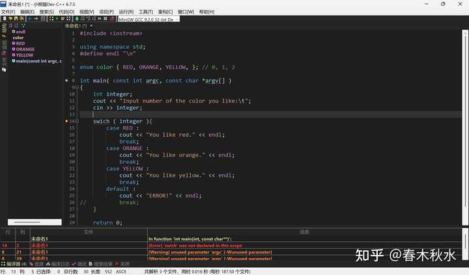Open the 文件[F] menu
Screen dimensions: 469x275
(x=8, y=12)
